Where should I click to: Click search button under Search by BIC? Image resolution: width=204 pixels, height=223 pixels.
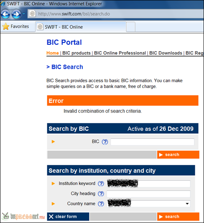178,155
